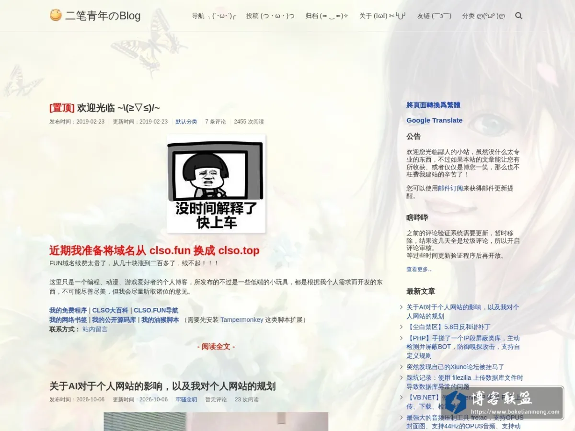
Task: Click the 发布时间：2026-10-06 date text
Action: (x=77, y=399)
